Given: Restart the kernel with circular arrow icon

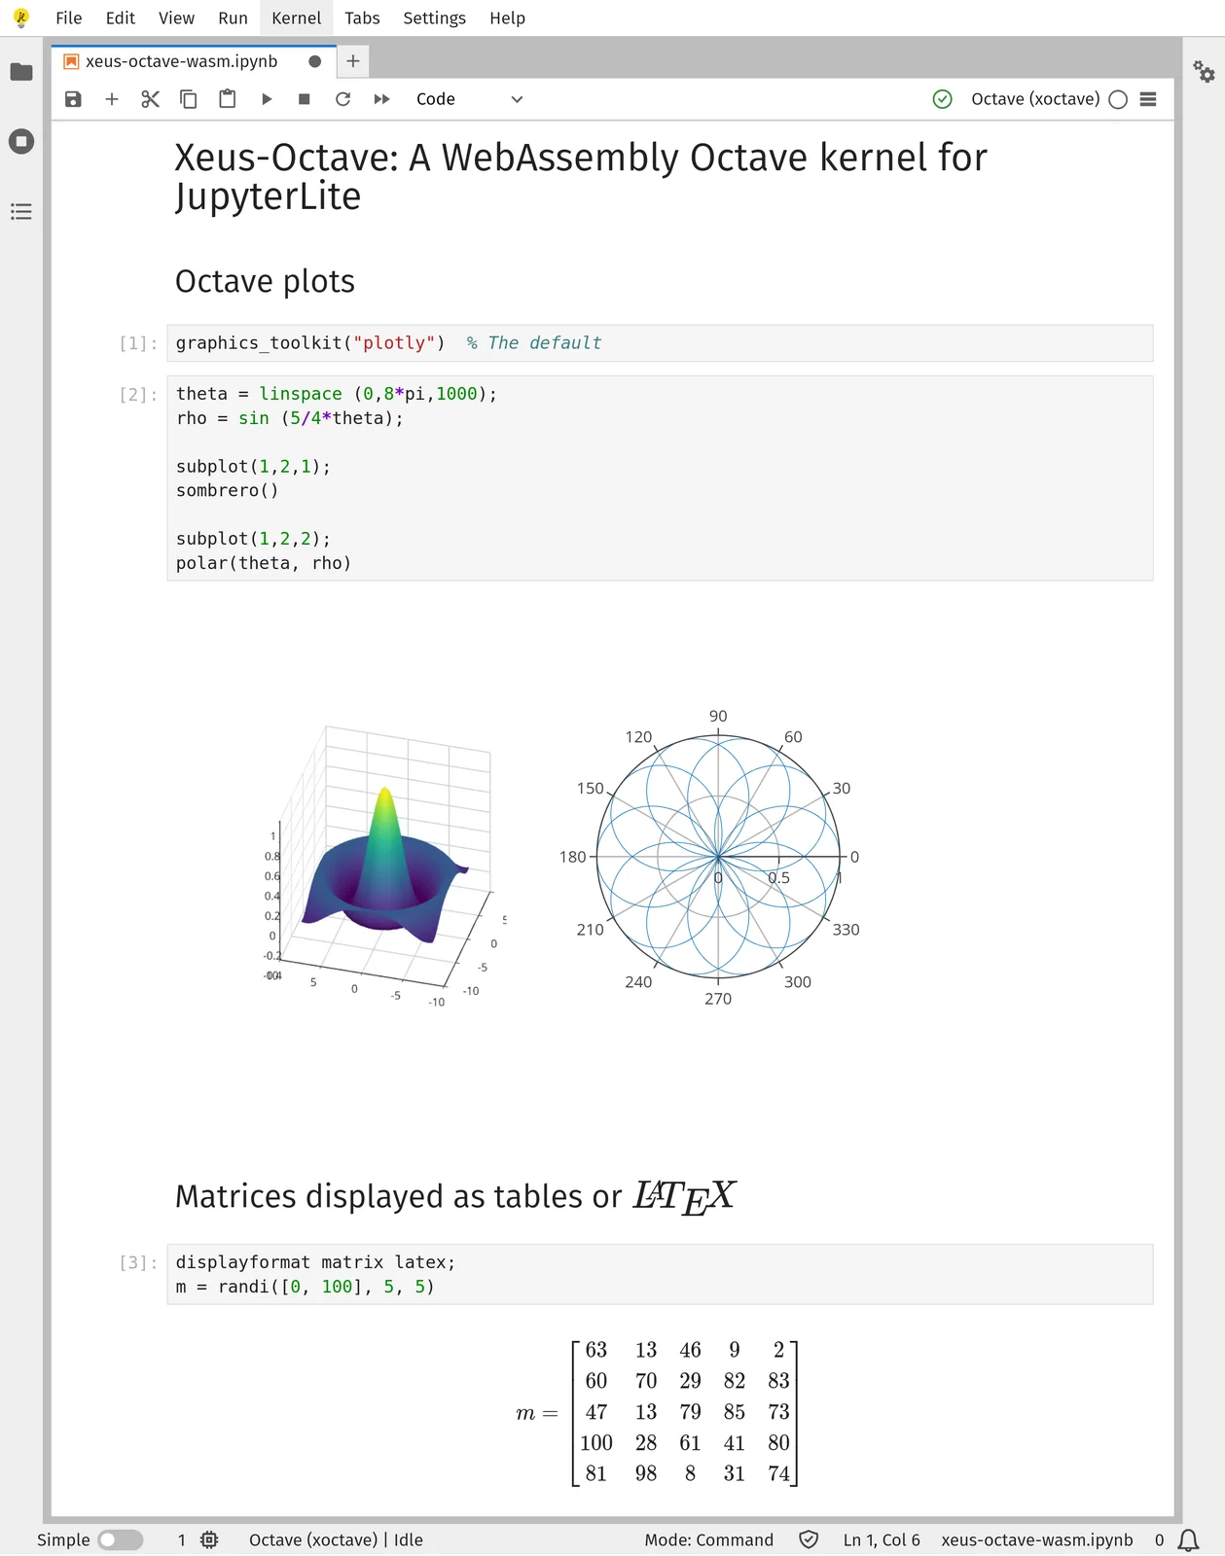Looking at the screenshot, I should click(342, 99).
